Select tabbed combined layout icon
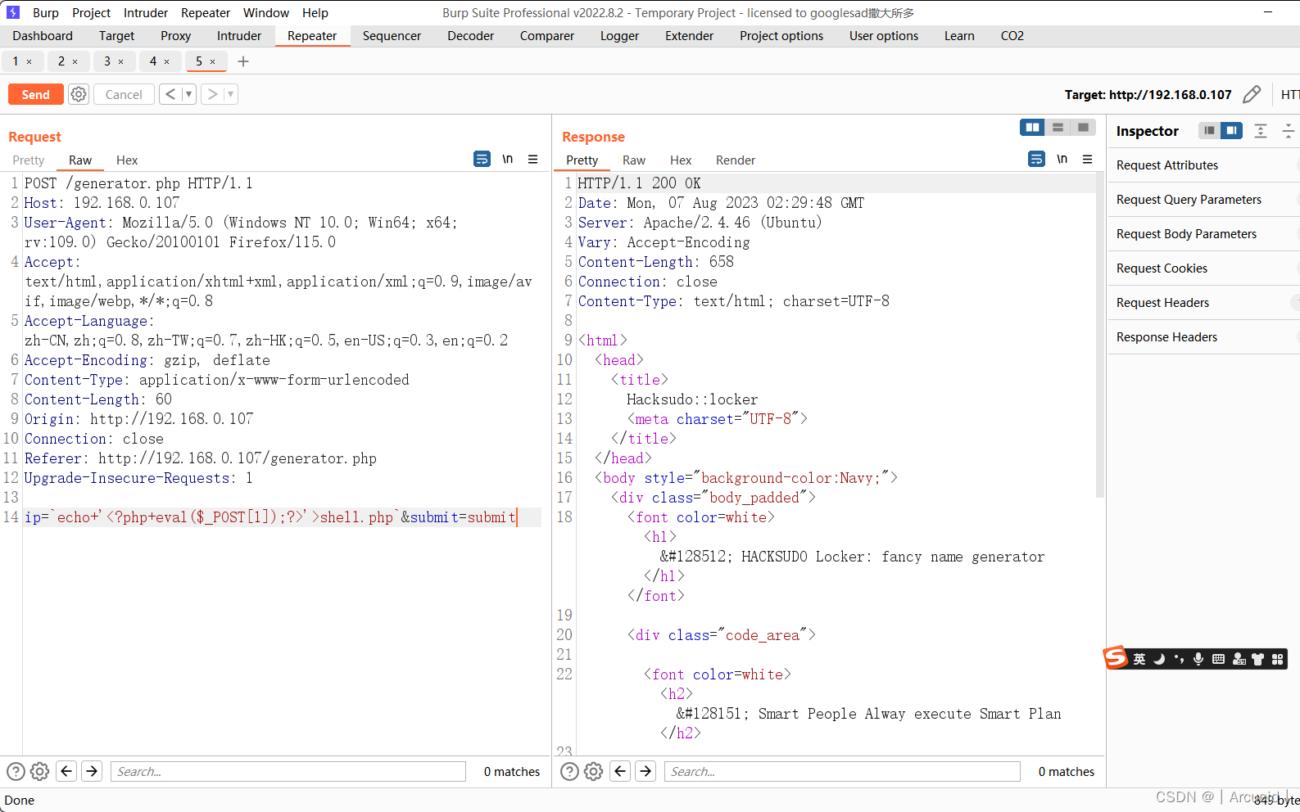The height and width of the screenshot is (812, 1300). (1083, 127)
